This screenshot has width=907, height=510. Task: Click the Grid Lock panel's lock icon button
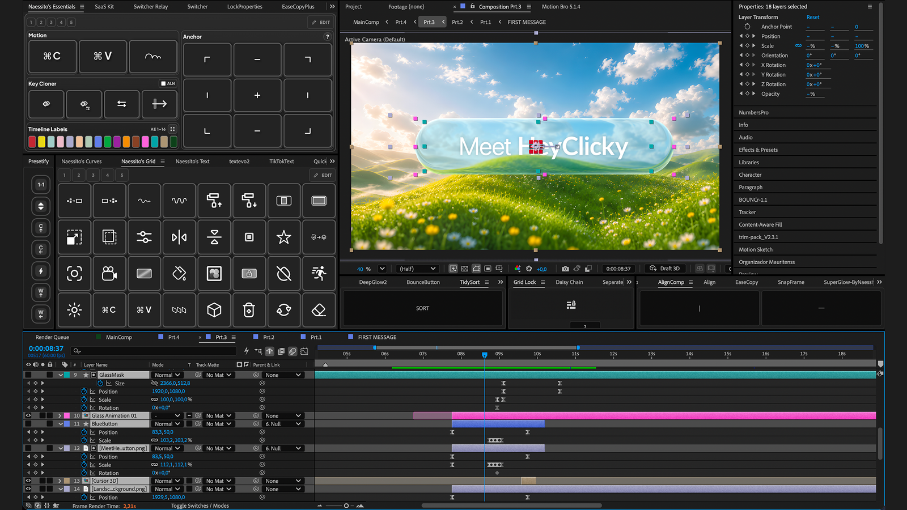click(x=571, y=305)
